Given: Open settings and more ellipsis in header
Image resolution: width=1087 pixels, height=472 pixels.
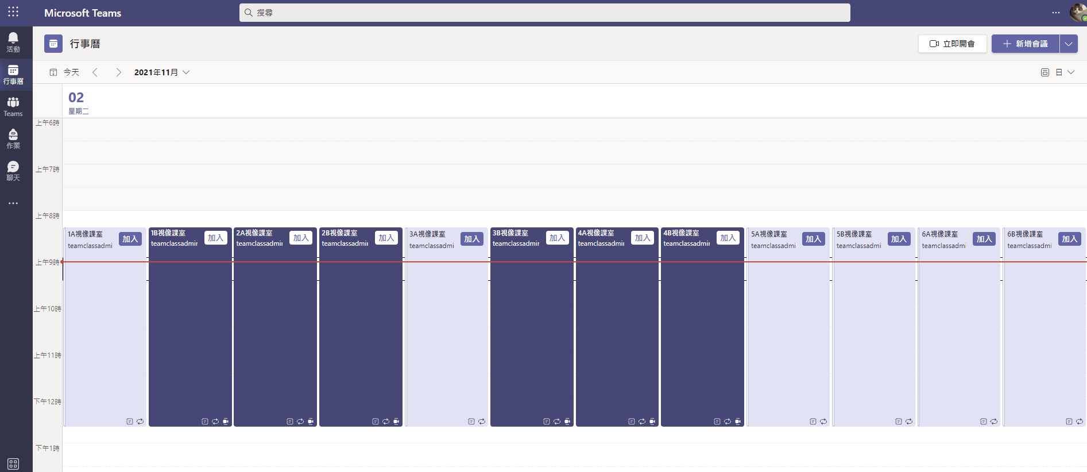Looking at the screenshot, I should coord(1056,13).
